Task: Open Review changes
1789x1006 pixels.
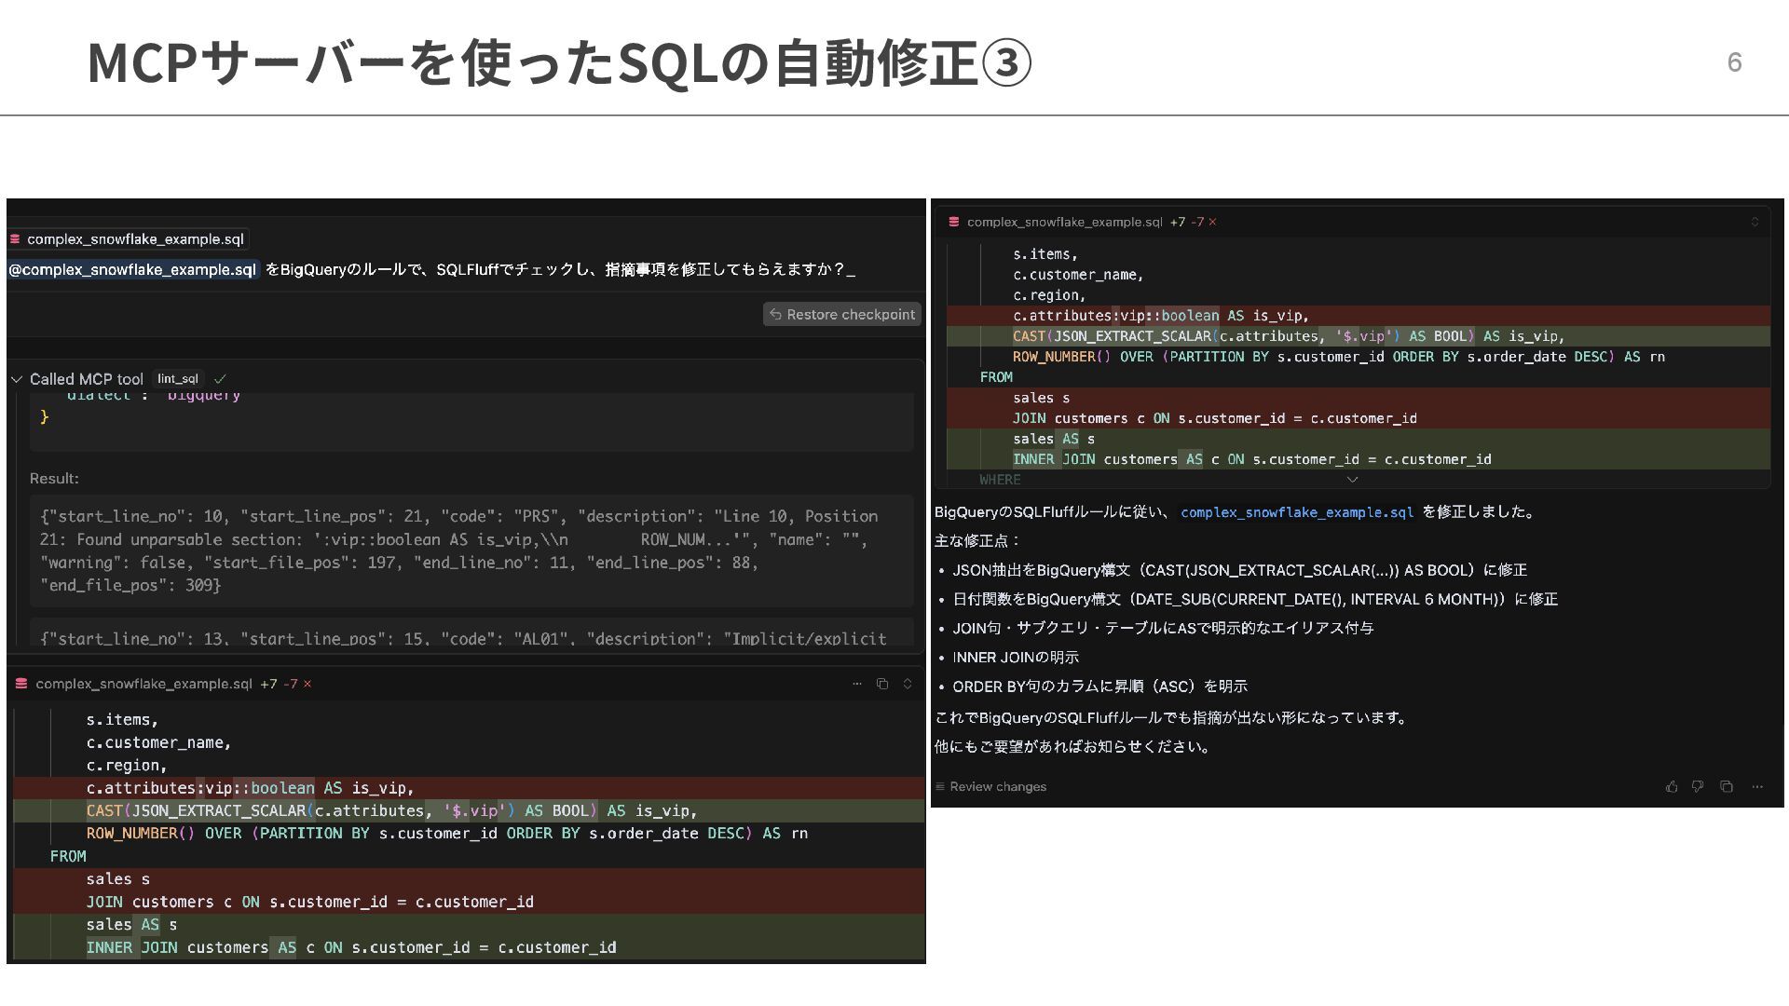Action: [990, 787]
